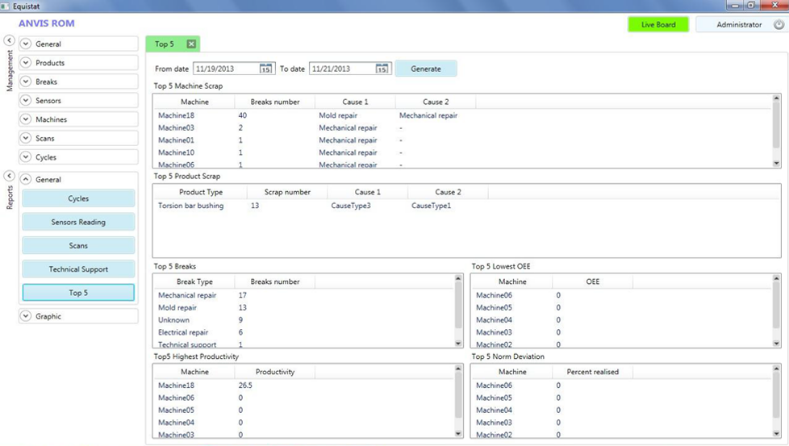Select Machine03 row in Norm Deviation table
The width and height of the screenshot is (789, 446).
(x=622, y=423)
